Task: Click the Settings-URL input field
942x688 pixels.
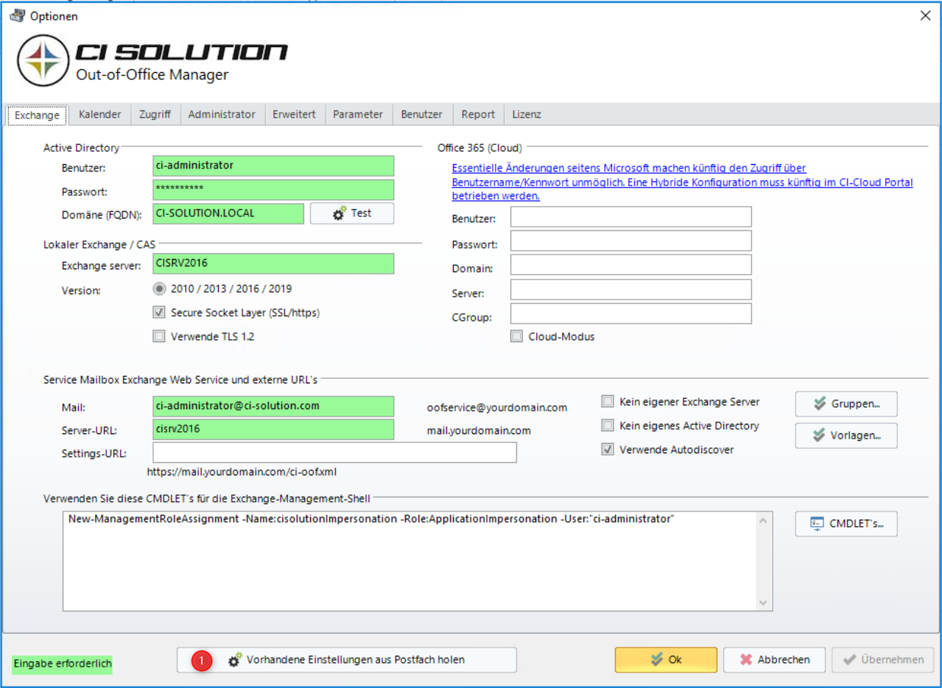Action: click(334, 453)
